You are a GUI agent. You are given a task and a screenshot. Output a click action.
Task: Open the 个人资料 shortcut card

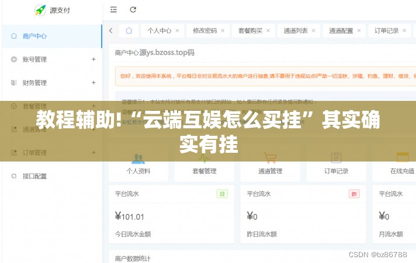click(138, 163)
